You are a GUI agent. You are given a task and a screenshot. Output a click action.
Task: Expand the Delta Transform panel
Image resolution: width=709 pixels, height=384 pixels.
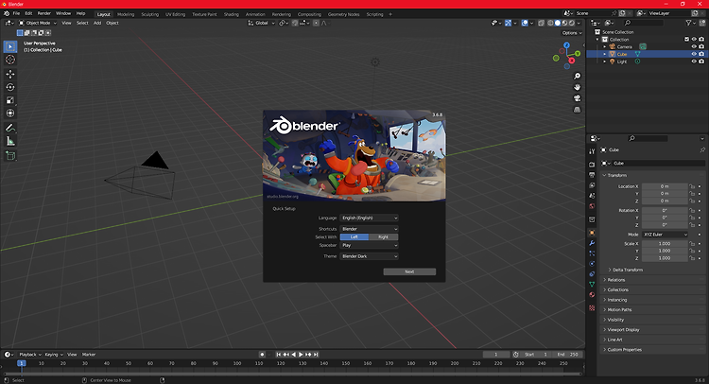tap(627, 270)
